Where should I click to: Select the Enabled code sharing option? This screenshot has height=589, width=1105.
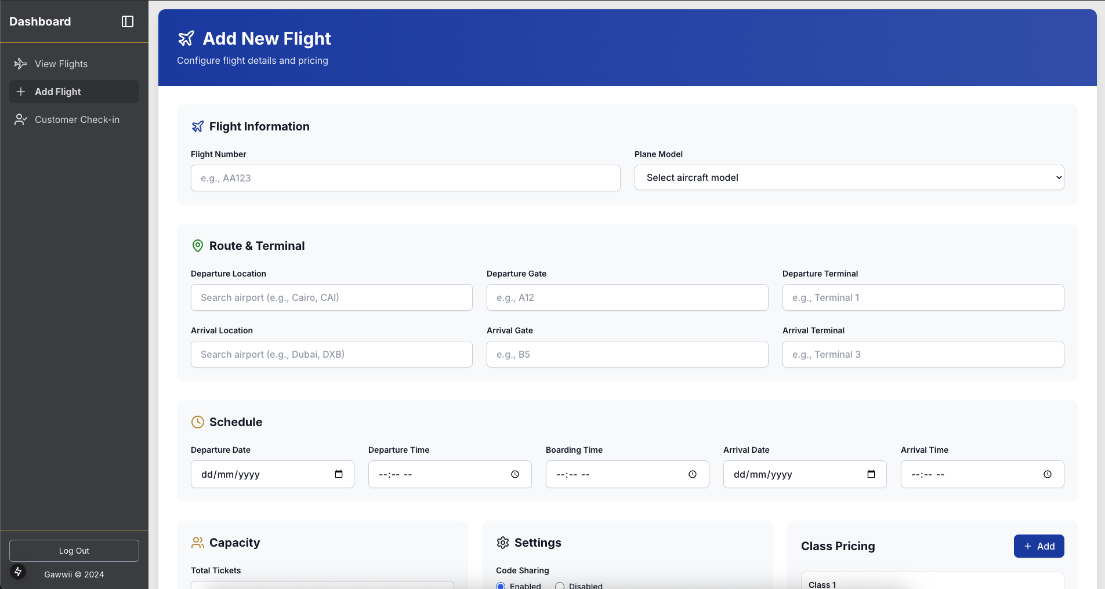(501, 586)
